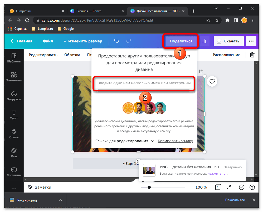The height and width of the screenshot is (212, 263).
Task: Open the Расположение position menu
Action: point(226,55)
